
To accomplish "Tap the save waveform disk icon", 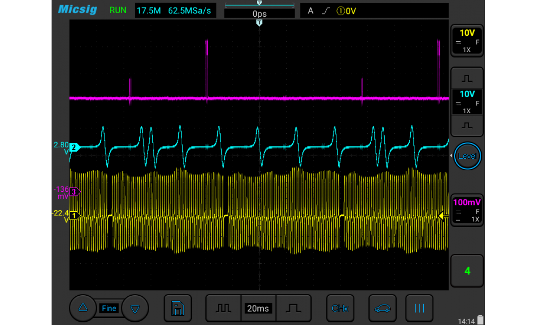I will [177, 308].
